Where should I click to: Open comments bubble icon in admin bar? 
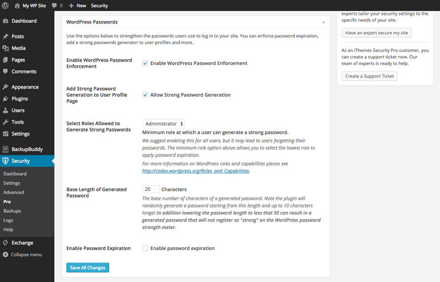pyautogui.click(x=54, y=6)
